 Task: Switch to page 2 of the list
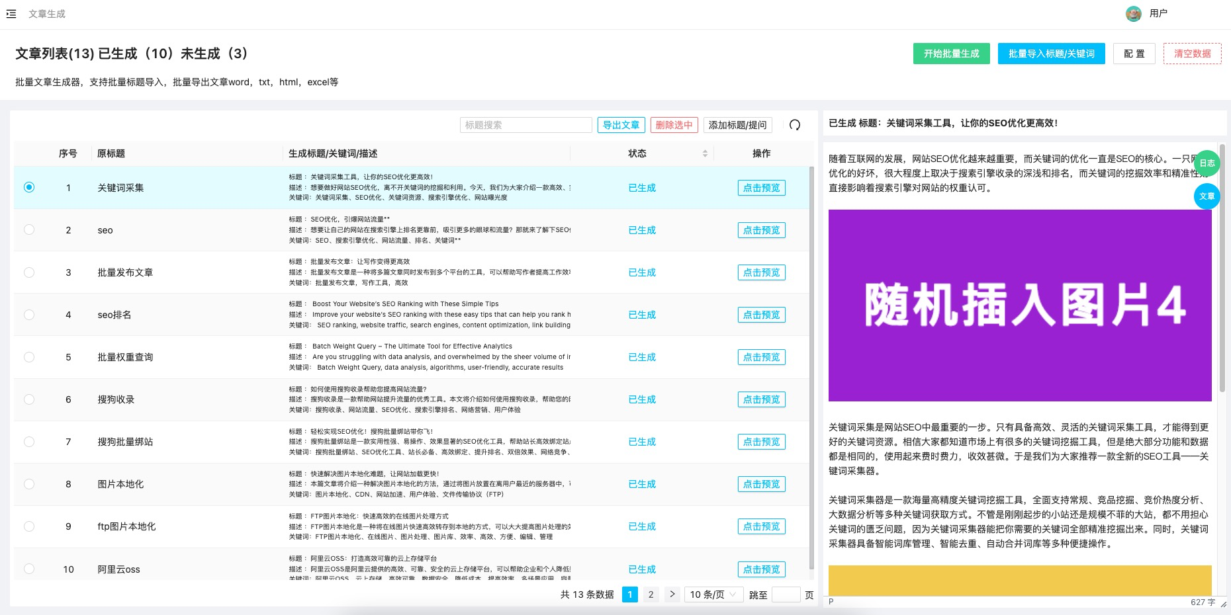pos(651,594)
